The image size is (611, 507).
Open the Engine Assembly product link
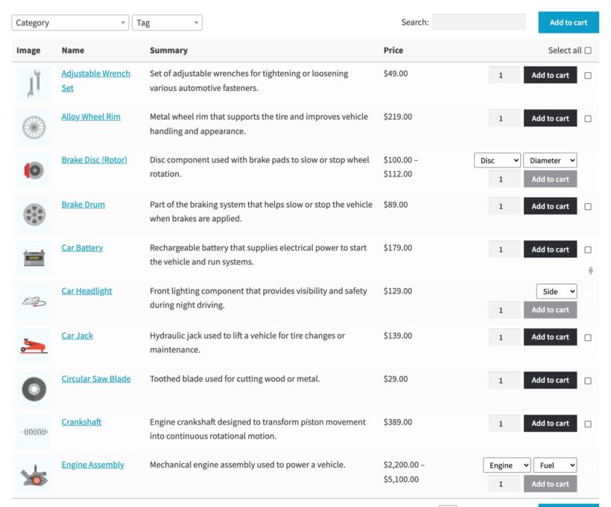click(92, 465)
